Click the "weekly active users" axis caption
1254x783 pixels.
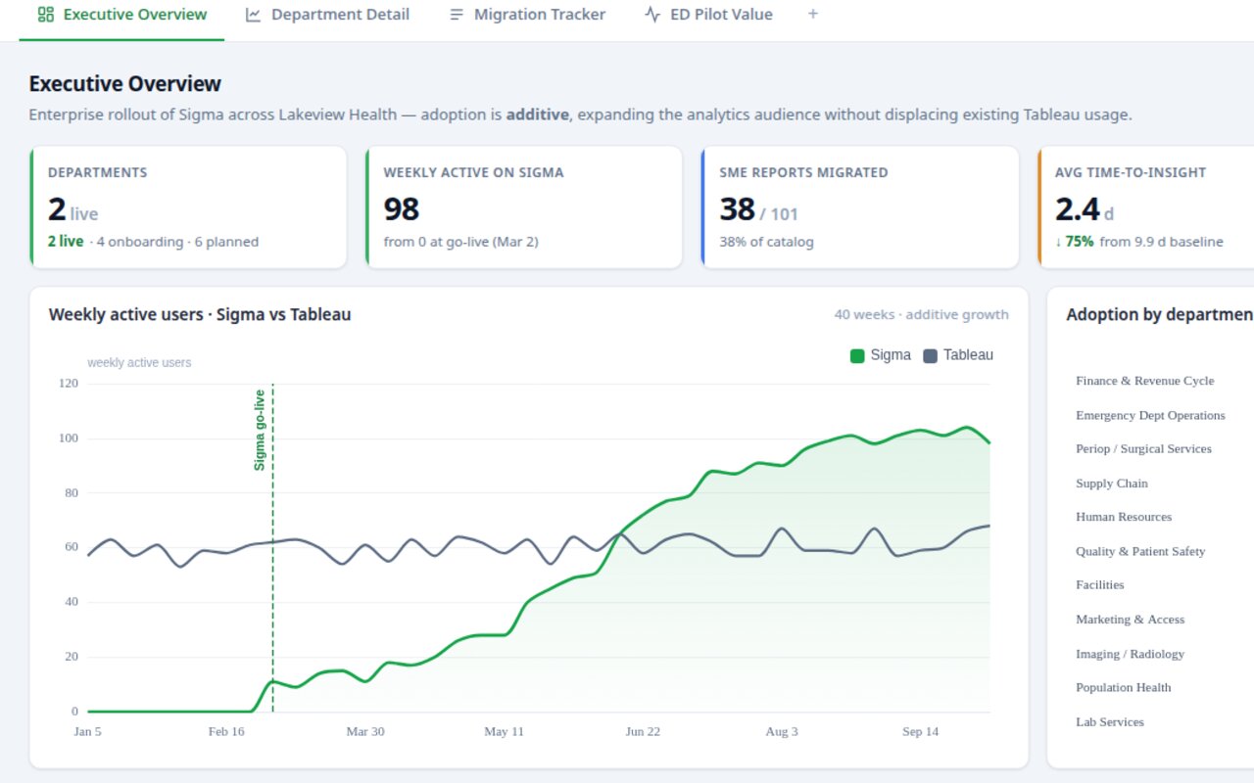pos(139,362)
